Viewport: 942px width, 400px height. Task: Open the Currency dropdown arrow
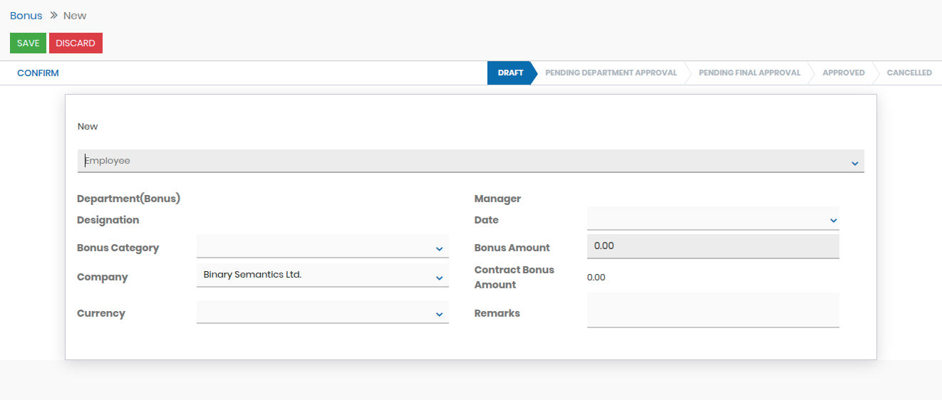(x=439, y=315)
